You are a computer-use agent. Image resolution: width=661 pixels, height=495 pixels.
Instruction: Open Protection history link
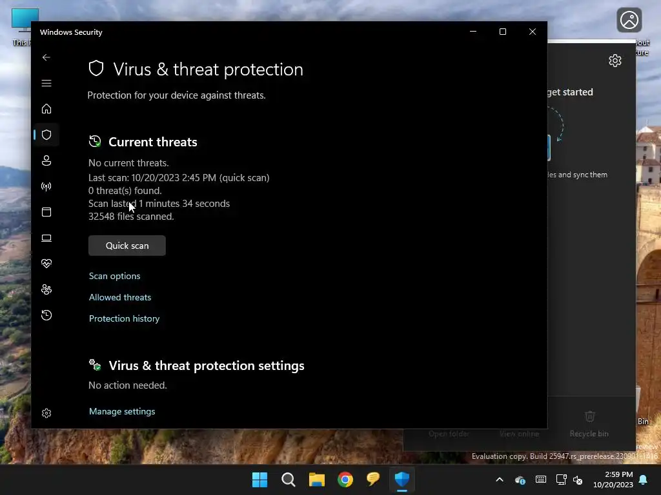125,318
